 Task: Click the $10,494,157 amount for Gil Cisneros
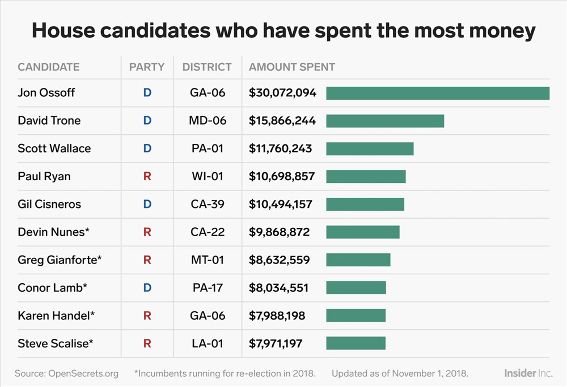[280, 204]
